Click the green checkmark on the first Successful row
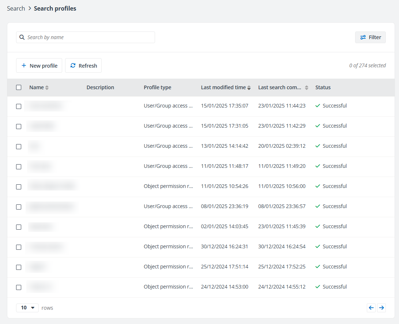This screenshot has width=399, height=324. pyautogui.click(x=317, y=105)
